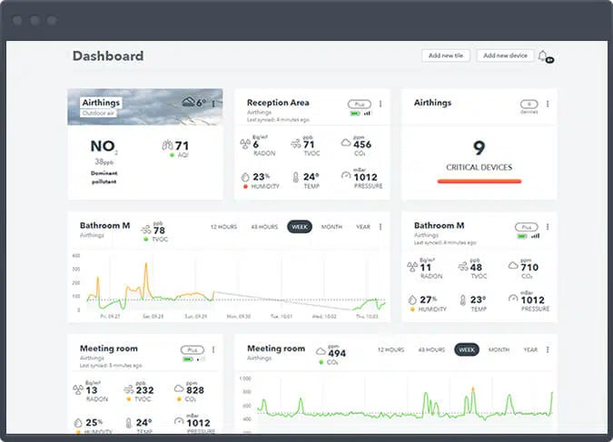Click the Add new device button
Screen dimensions: 613x442
tap(505, 55)
